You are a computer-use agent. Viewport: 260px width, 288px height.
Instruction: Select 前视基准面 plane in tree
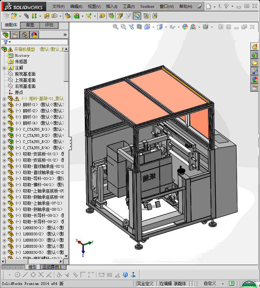25,74
